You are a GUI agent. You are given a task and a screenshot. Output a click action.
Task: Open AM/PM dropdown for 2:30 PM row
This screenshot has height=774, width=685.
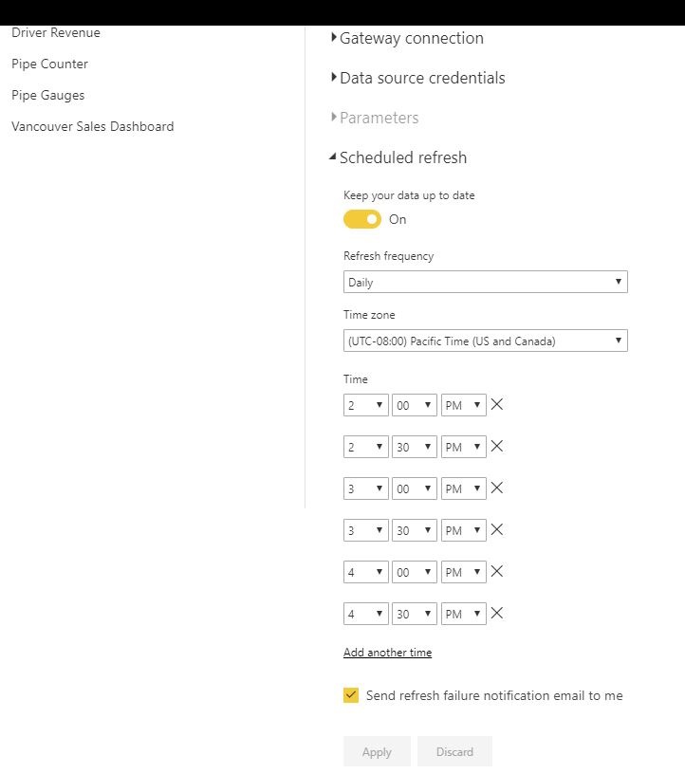pos(464,447)
